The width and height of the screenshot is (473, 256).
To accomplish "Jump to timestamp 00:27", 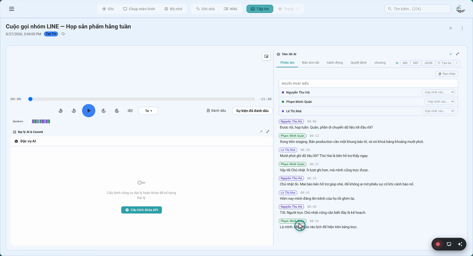I will [314, 164].
